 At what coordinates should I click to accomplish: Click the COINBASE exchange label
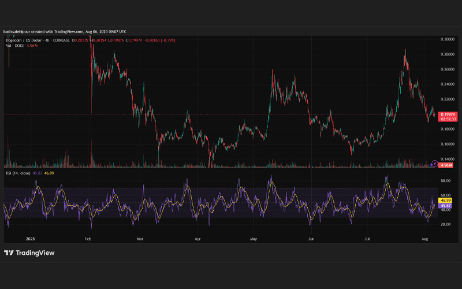61,40
